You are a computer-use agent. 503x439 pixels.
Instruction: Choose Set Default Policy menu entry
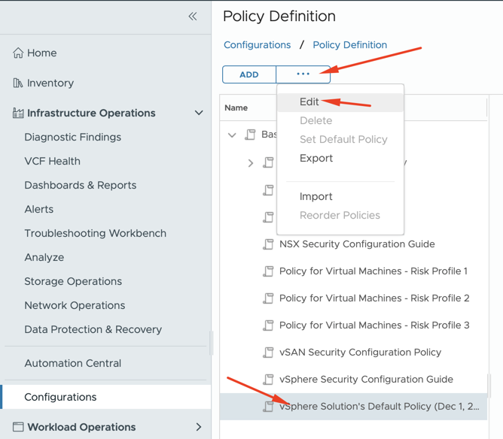[x=343, y=139]
